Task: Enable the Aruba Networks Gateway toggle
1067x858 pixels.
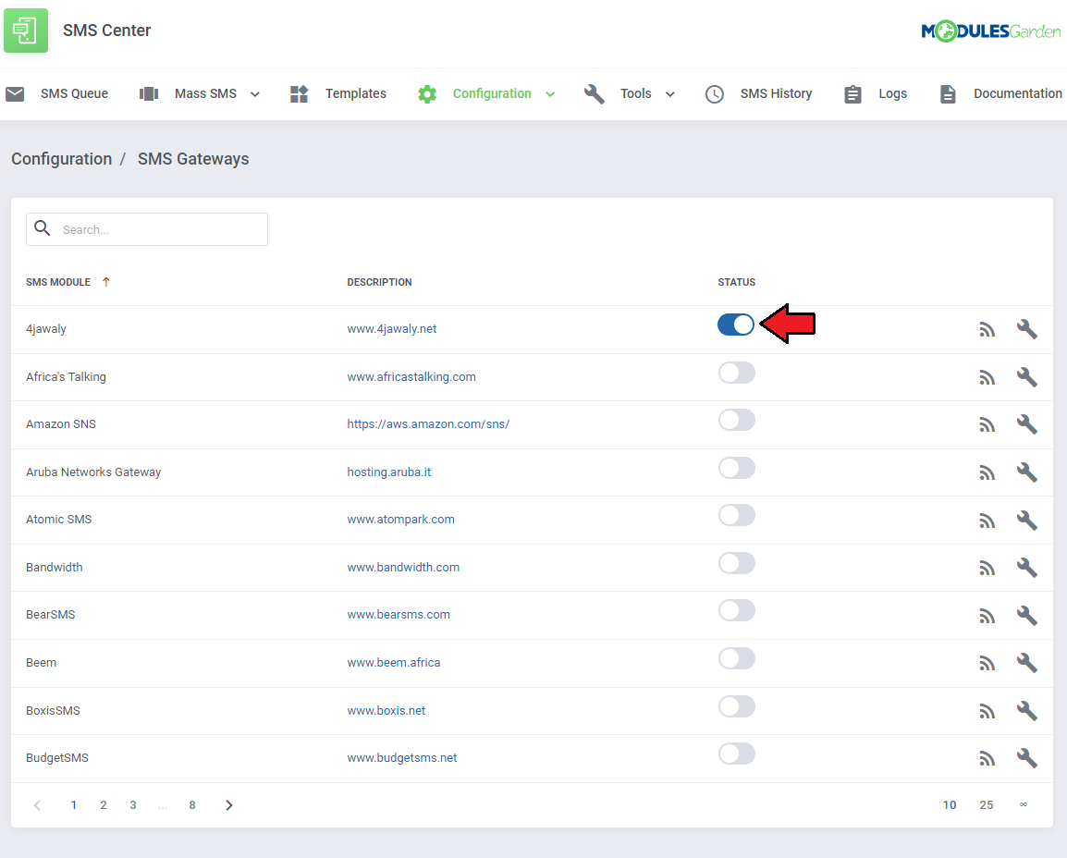Action: [x=736, y=468]
